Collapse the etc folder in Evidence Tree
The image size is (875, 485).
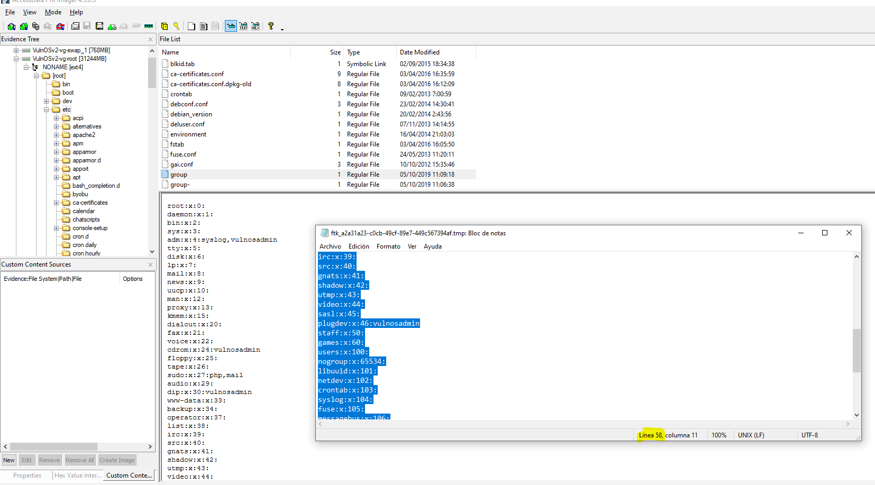click(x=47, y=110)
